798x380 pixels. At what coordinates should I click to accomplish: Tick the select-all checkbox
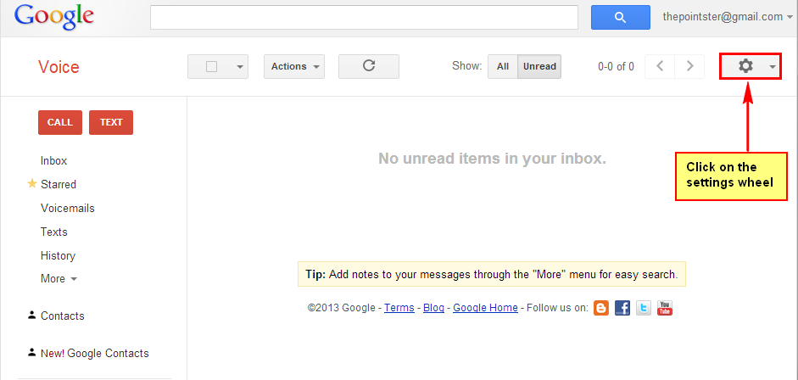212,67
